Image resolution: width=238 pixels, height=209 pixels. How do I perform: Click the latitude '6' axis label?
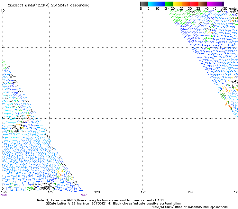3,82
